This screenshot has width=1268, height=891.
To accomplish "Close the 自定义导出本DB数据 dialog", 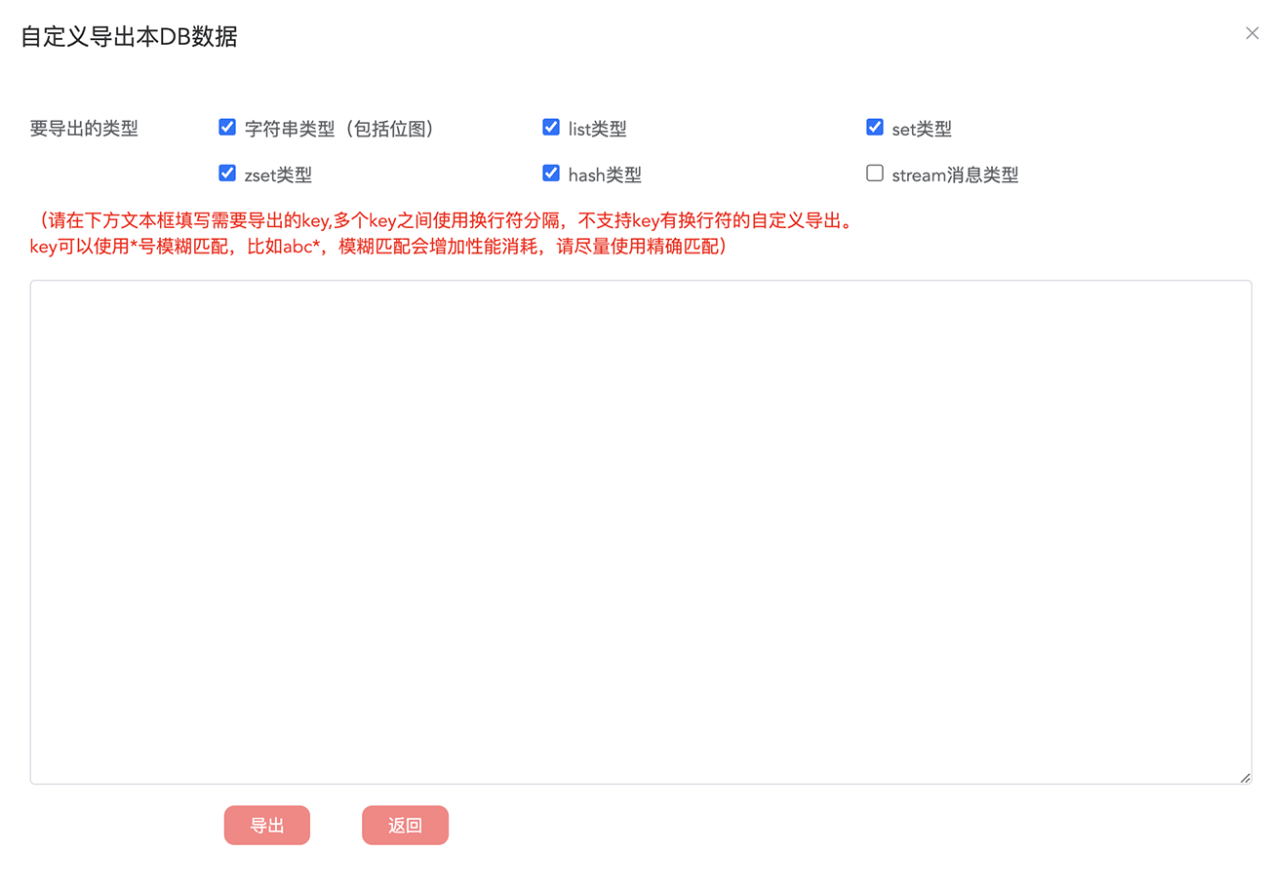I will [1251, 33].
